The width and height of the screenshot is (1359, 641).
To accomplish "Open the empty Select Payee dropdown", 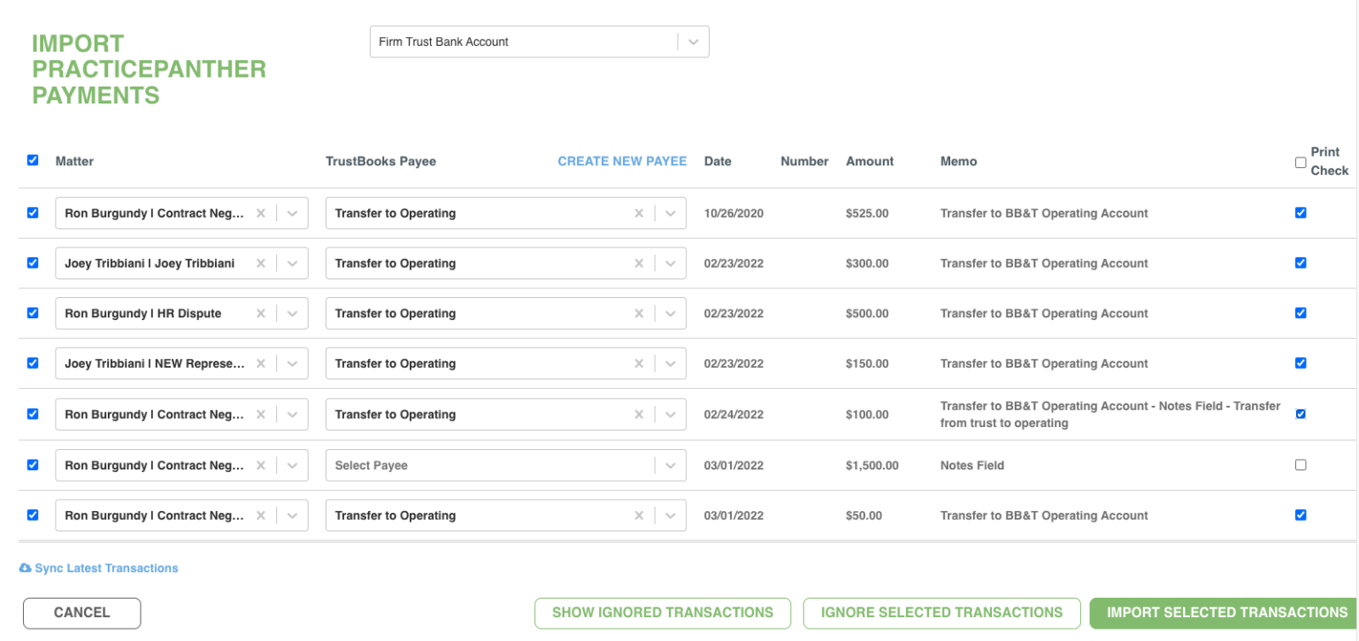I will pyautogui.click(x=505, y=466).
